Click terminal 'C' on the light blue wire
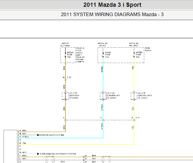Viewport: 193px width, 163px height. (x=101, y=118)
